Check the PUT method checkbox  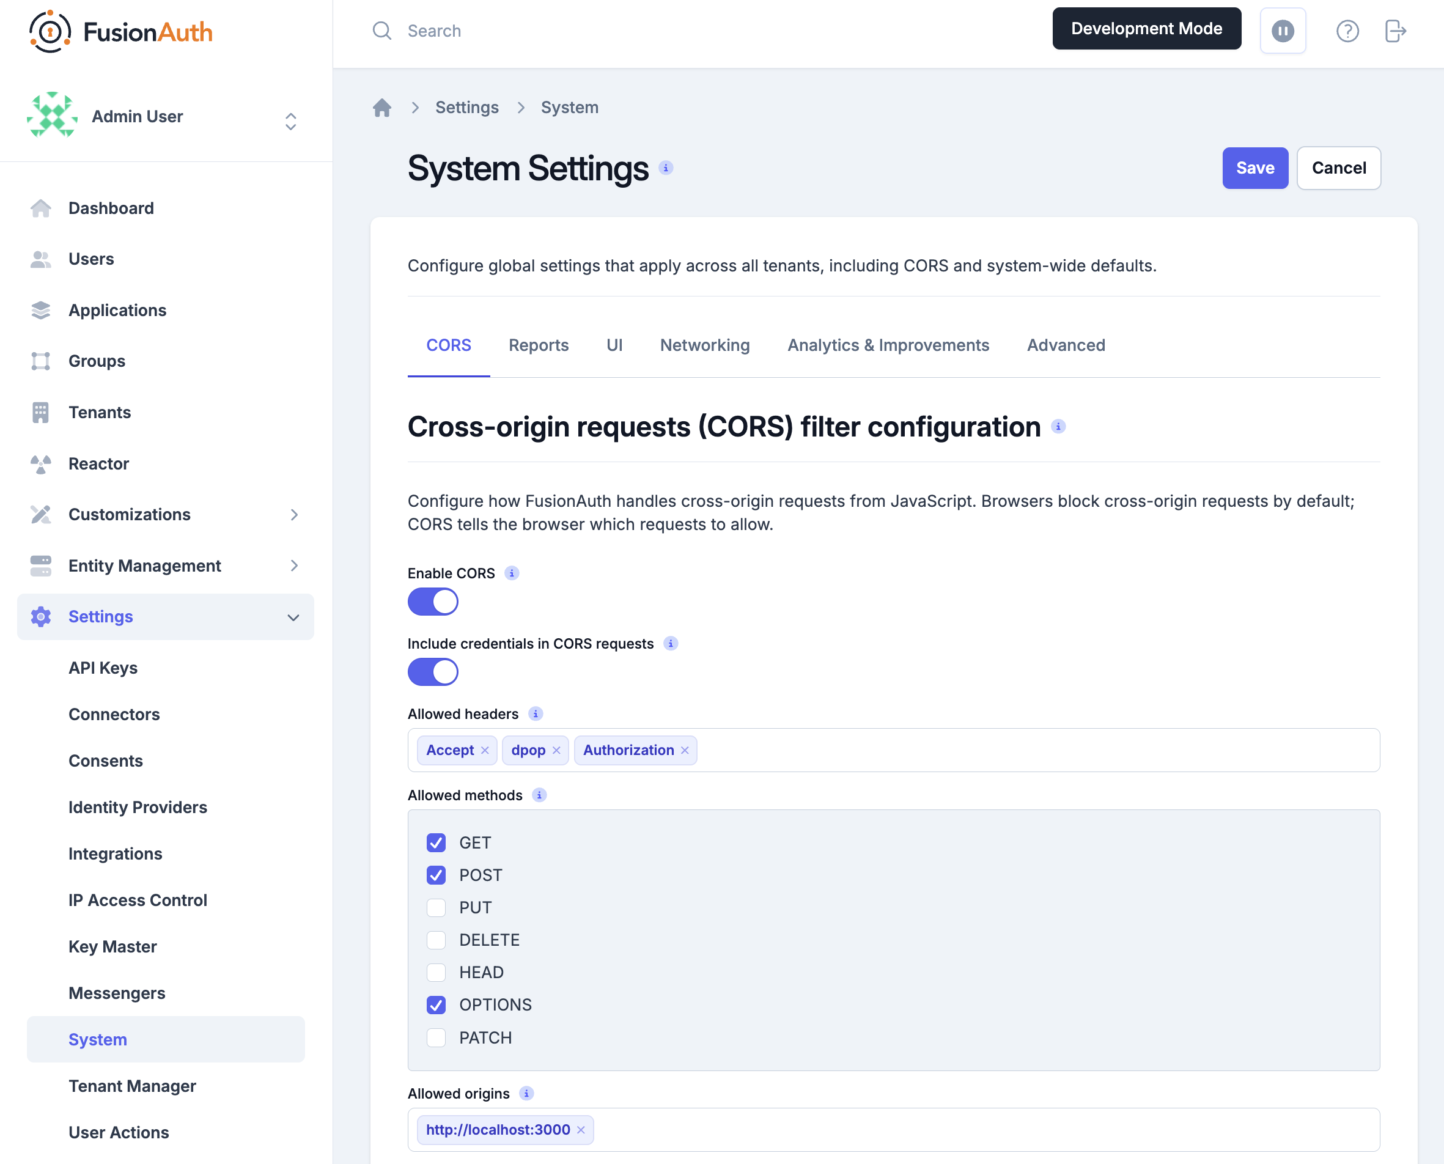tap(436, 907)
